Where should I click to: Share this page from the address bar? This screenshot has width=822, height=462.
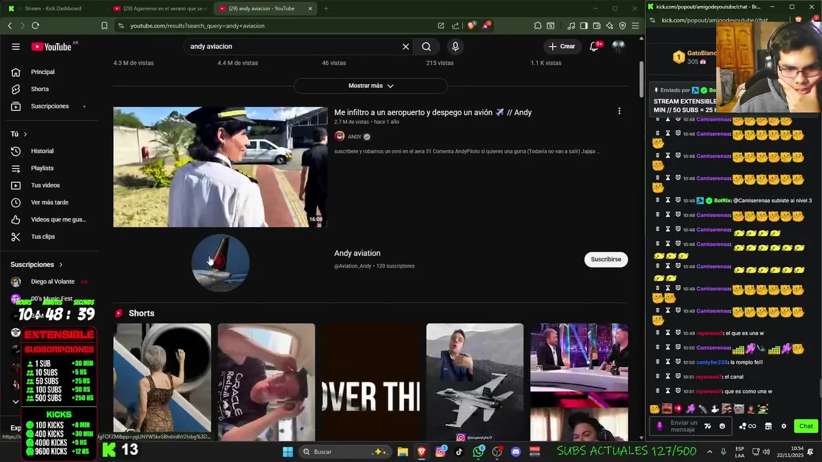coord(455,26)
